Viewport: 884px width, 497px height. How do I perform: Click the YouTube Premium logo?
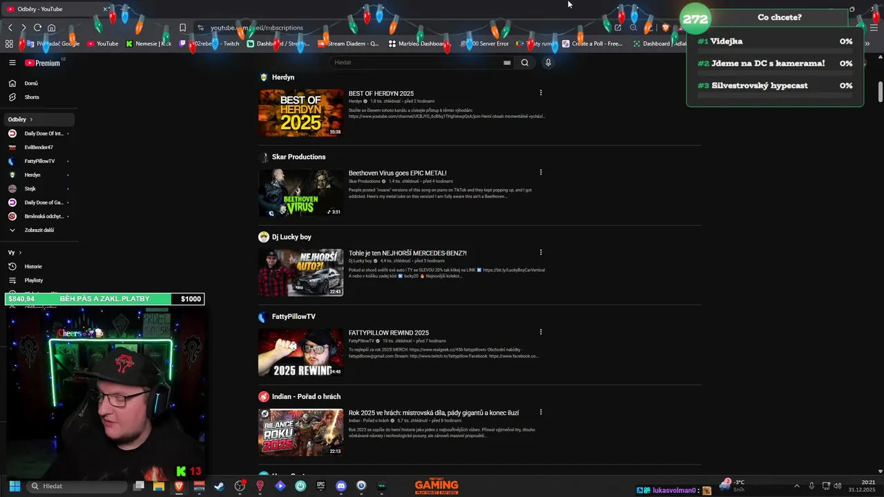(x=43, y=63)
